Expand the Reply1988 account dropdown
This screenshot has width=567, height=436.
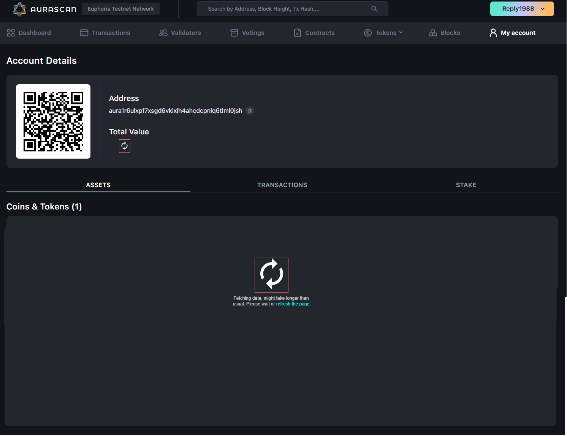pyautogui.click(x=522, y=8)
